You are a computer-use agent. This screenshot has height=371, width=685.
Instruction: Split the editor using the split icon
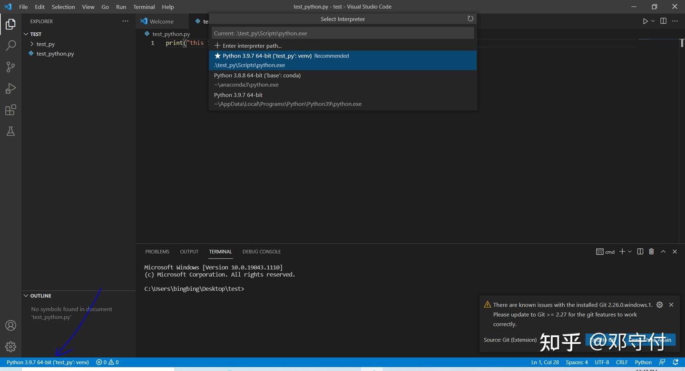[662, 21]
